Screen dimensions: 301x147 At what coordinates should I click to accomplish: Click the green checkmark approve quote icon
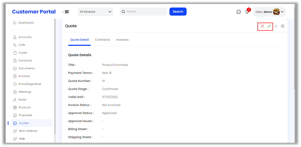click(269, 26)
